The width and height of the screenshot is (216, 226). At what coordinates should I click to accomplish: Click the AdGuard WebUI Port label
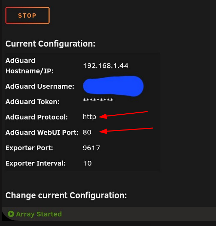tap(42, 133)
